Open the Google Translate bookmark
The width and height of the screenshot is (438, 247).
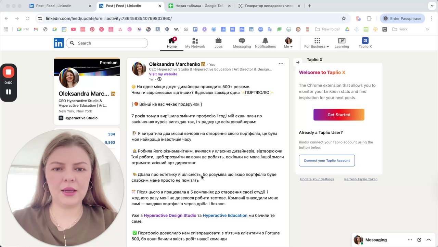270,29
